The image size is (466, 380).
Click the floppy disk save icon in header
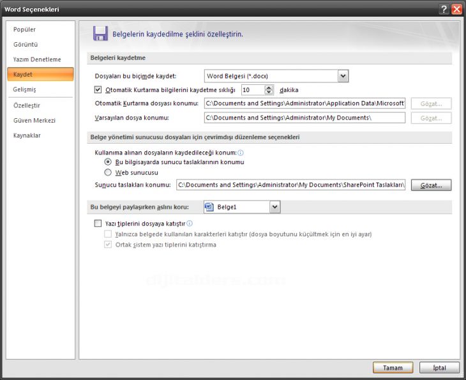(100, 33)
